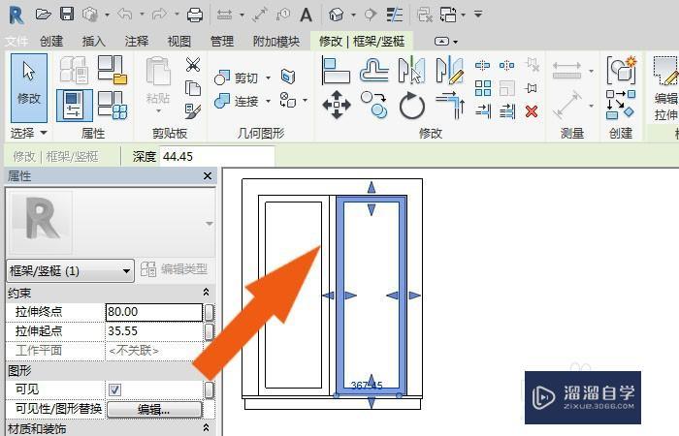Click the Open folder icon in quick access
Screen dimensions: 679x436
[44, 15]
